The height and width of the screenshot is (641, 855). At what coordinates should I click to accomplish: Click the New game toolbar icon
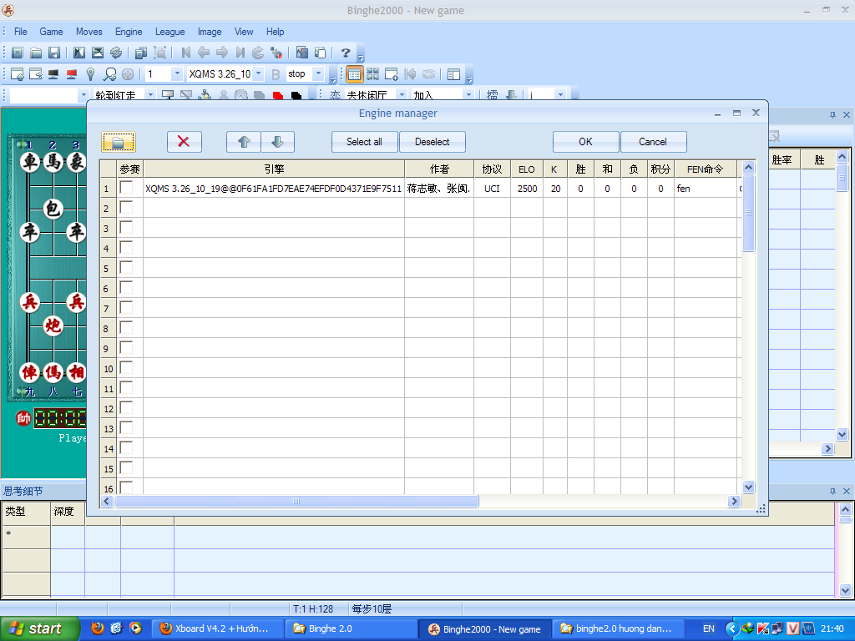click(x=17, y=53)
